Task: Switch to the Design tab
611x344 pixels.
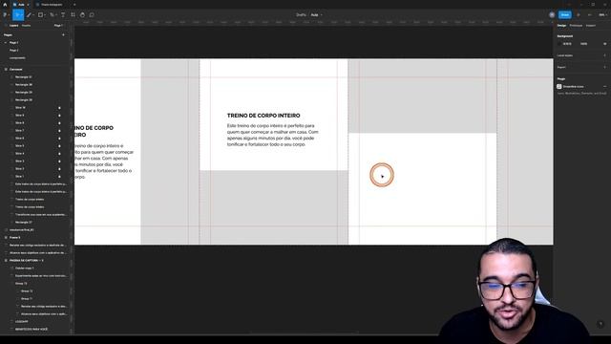Action: (561, 26)
